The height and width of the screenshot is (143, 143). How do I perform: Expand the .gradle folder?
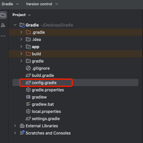click(x=21, y=32)
